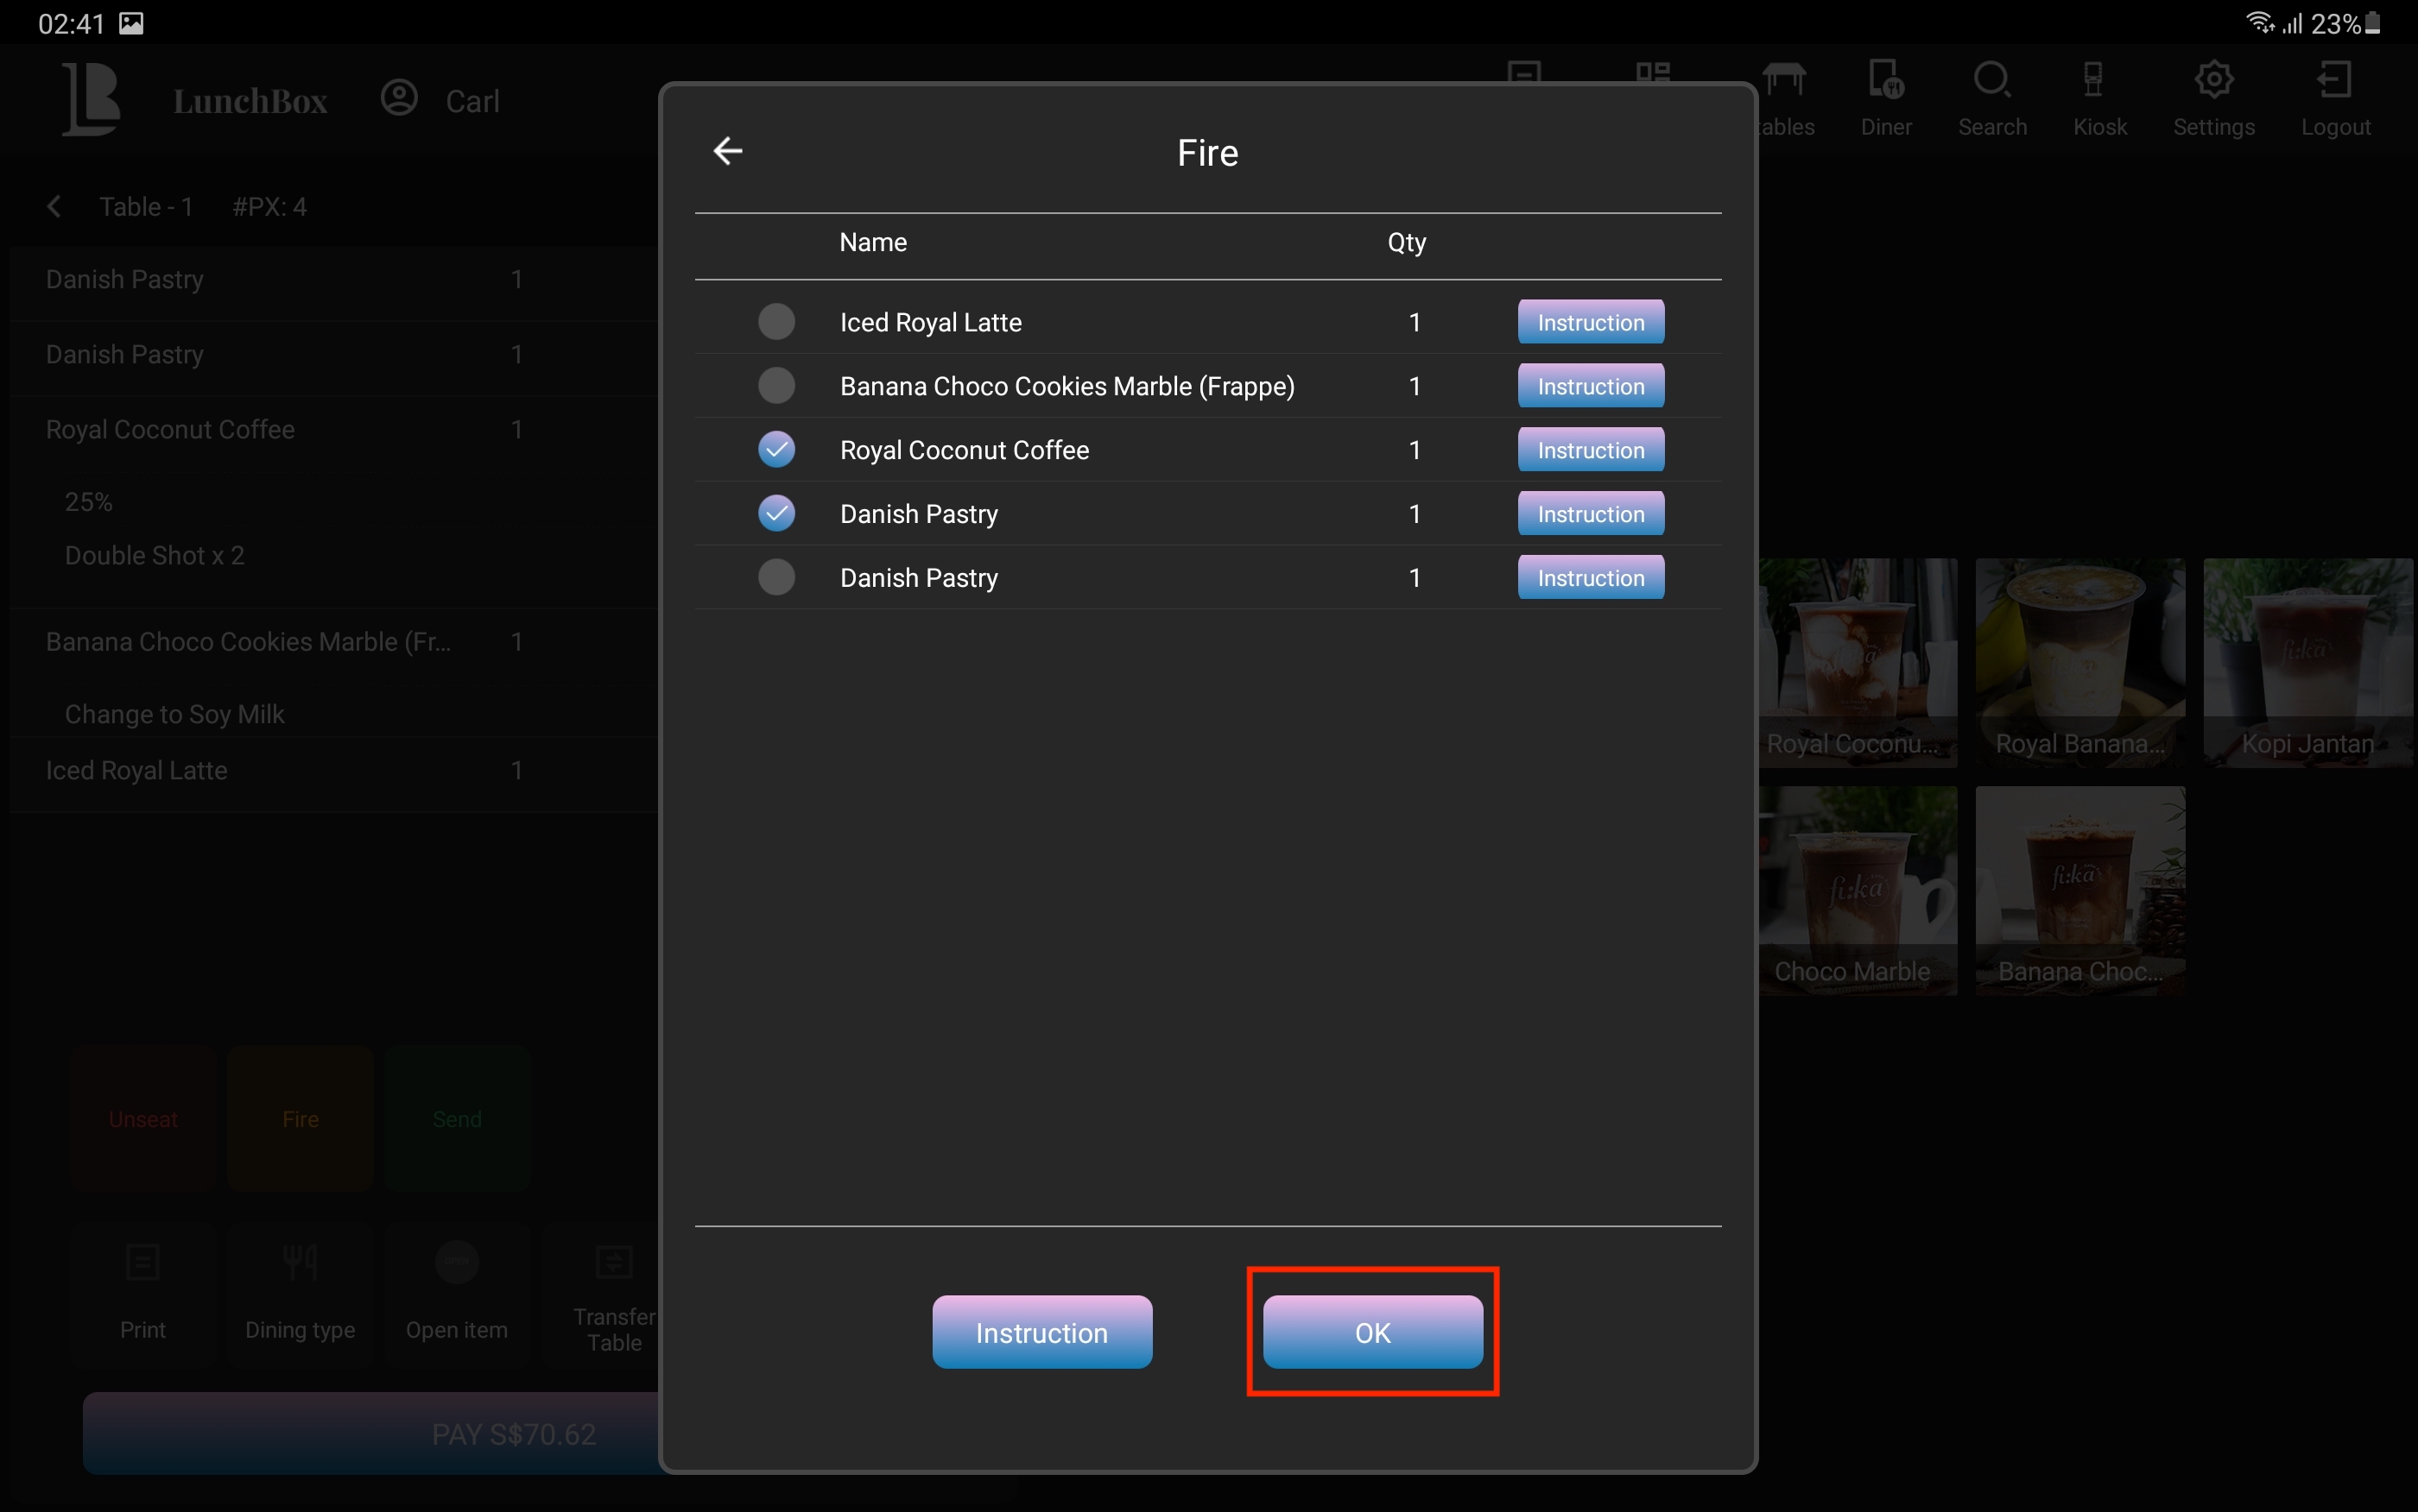Click the bottom Instruction button

(1041, 1332)
